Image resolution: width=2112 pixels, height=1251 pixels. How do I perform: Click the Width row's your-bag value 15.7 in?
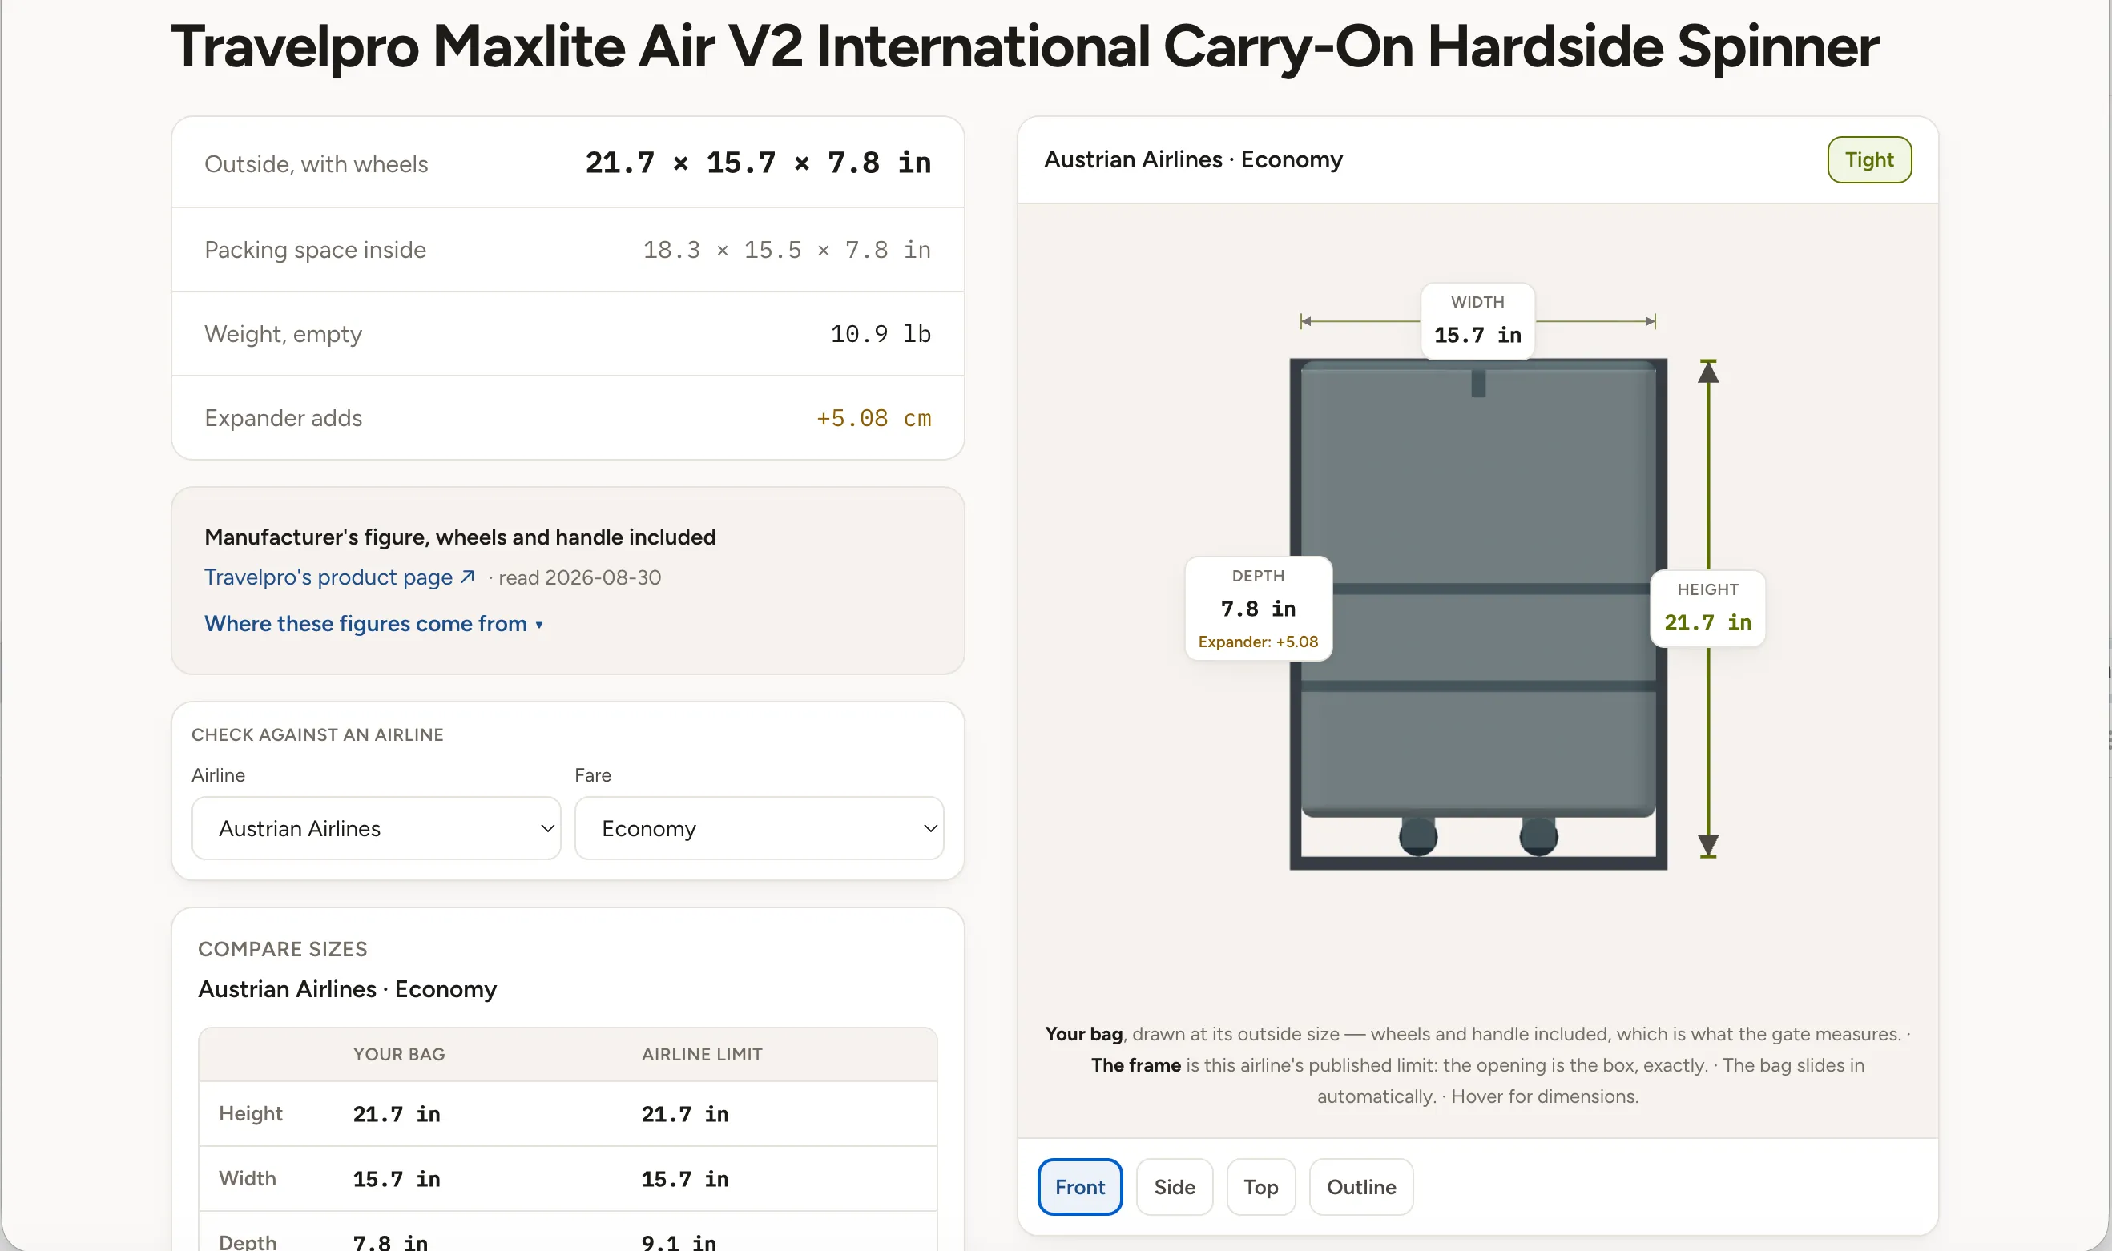click(397, 1180)
